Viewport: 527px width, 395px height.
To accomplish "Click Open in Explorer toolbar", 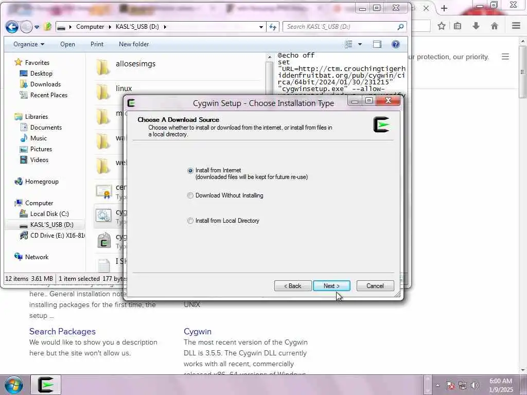I will [67, 44].
